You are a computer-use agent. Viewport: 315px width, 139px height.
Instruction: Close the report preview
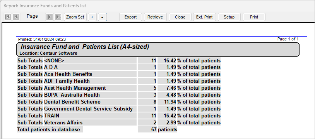(180, 17)
